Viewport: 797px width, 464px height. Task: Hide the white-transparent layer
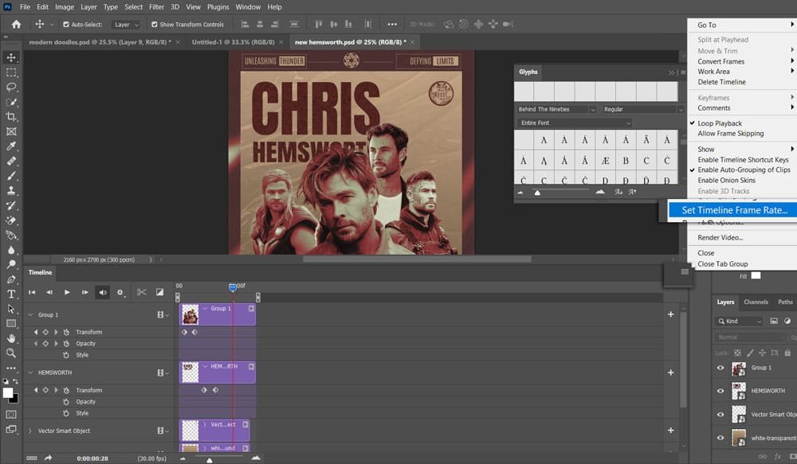coord(720,438)
